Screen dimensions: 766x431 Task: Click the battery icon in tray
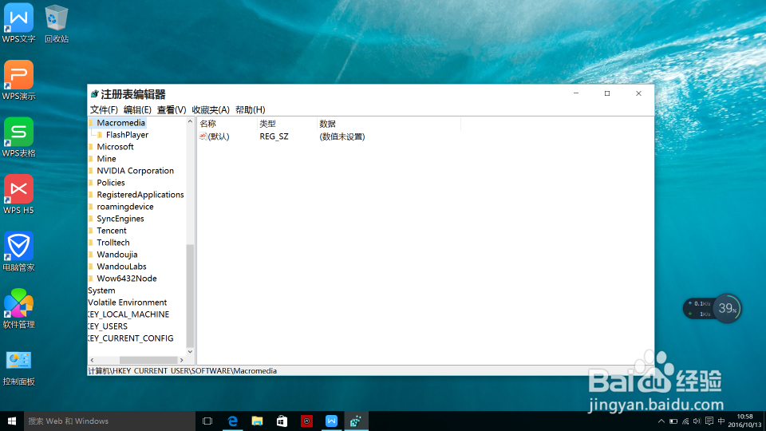(673, 421)
